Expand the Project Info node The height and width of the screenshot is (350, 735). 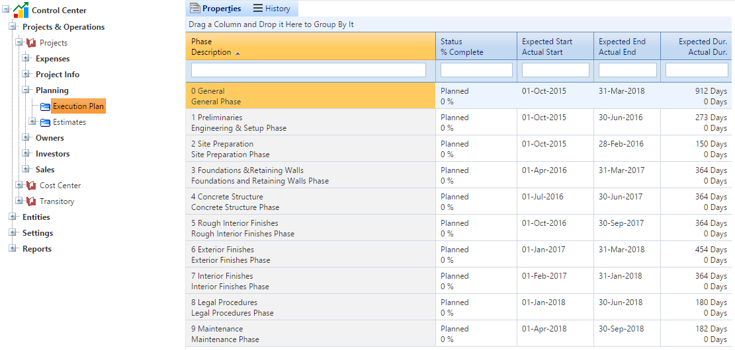tap(26, 75)
